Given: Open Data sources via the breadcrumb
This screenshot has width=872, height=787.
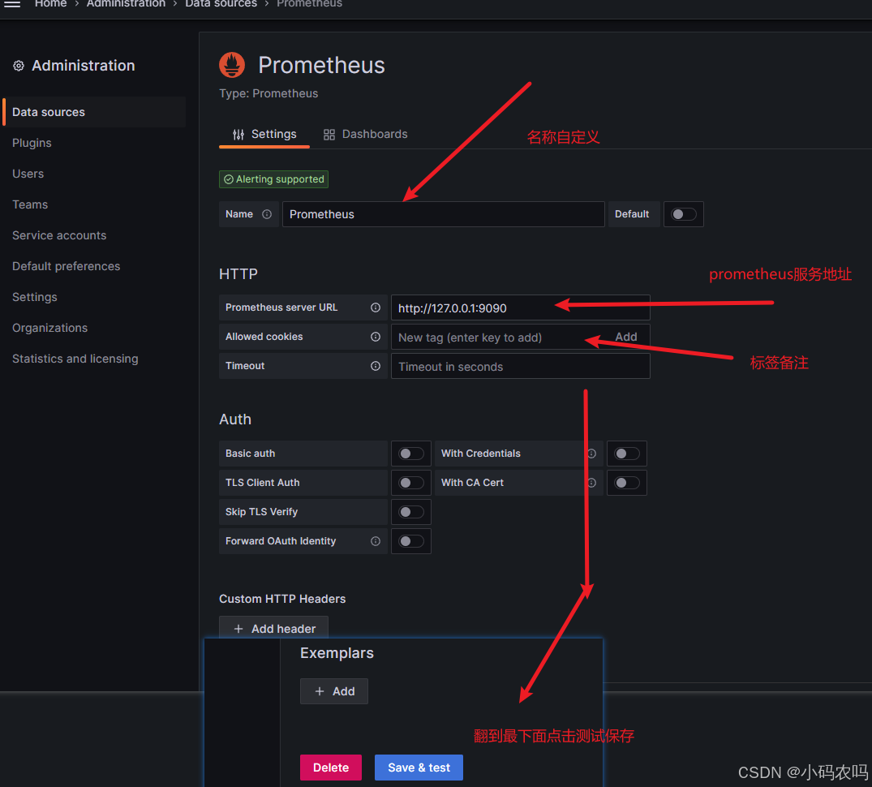Looking at the screenshot, I should [221, 5].
